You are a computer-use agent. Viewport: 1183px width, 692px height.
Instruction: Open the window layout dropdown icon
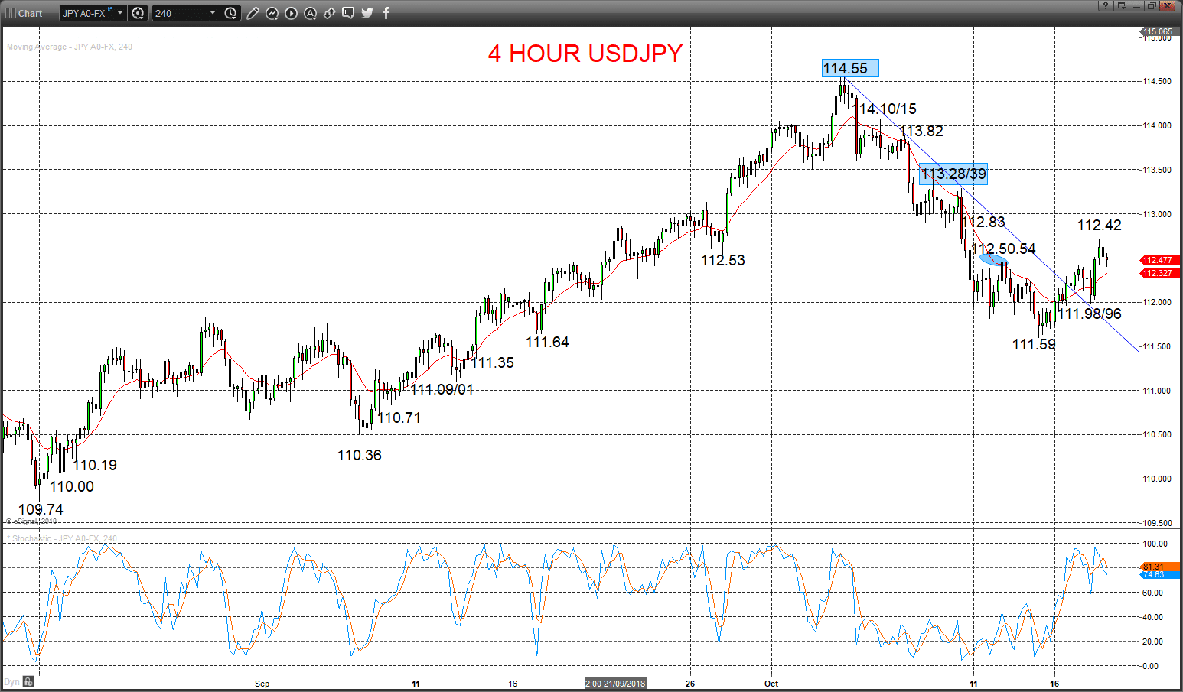point(1122,6)
